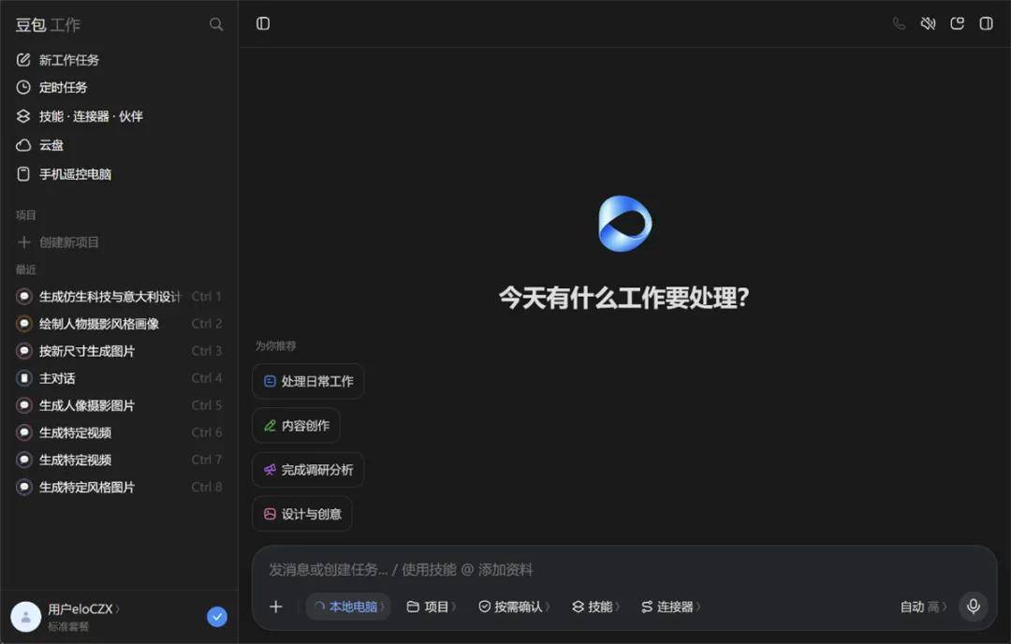
Task: Click icon beside 主对话
Action: click(23, 378)
